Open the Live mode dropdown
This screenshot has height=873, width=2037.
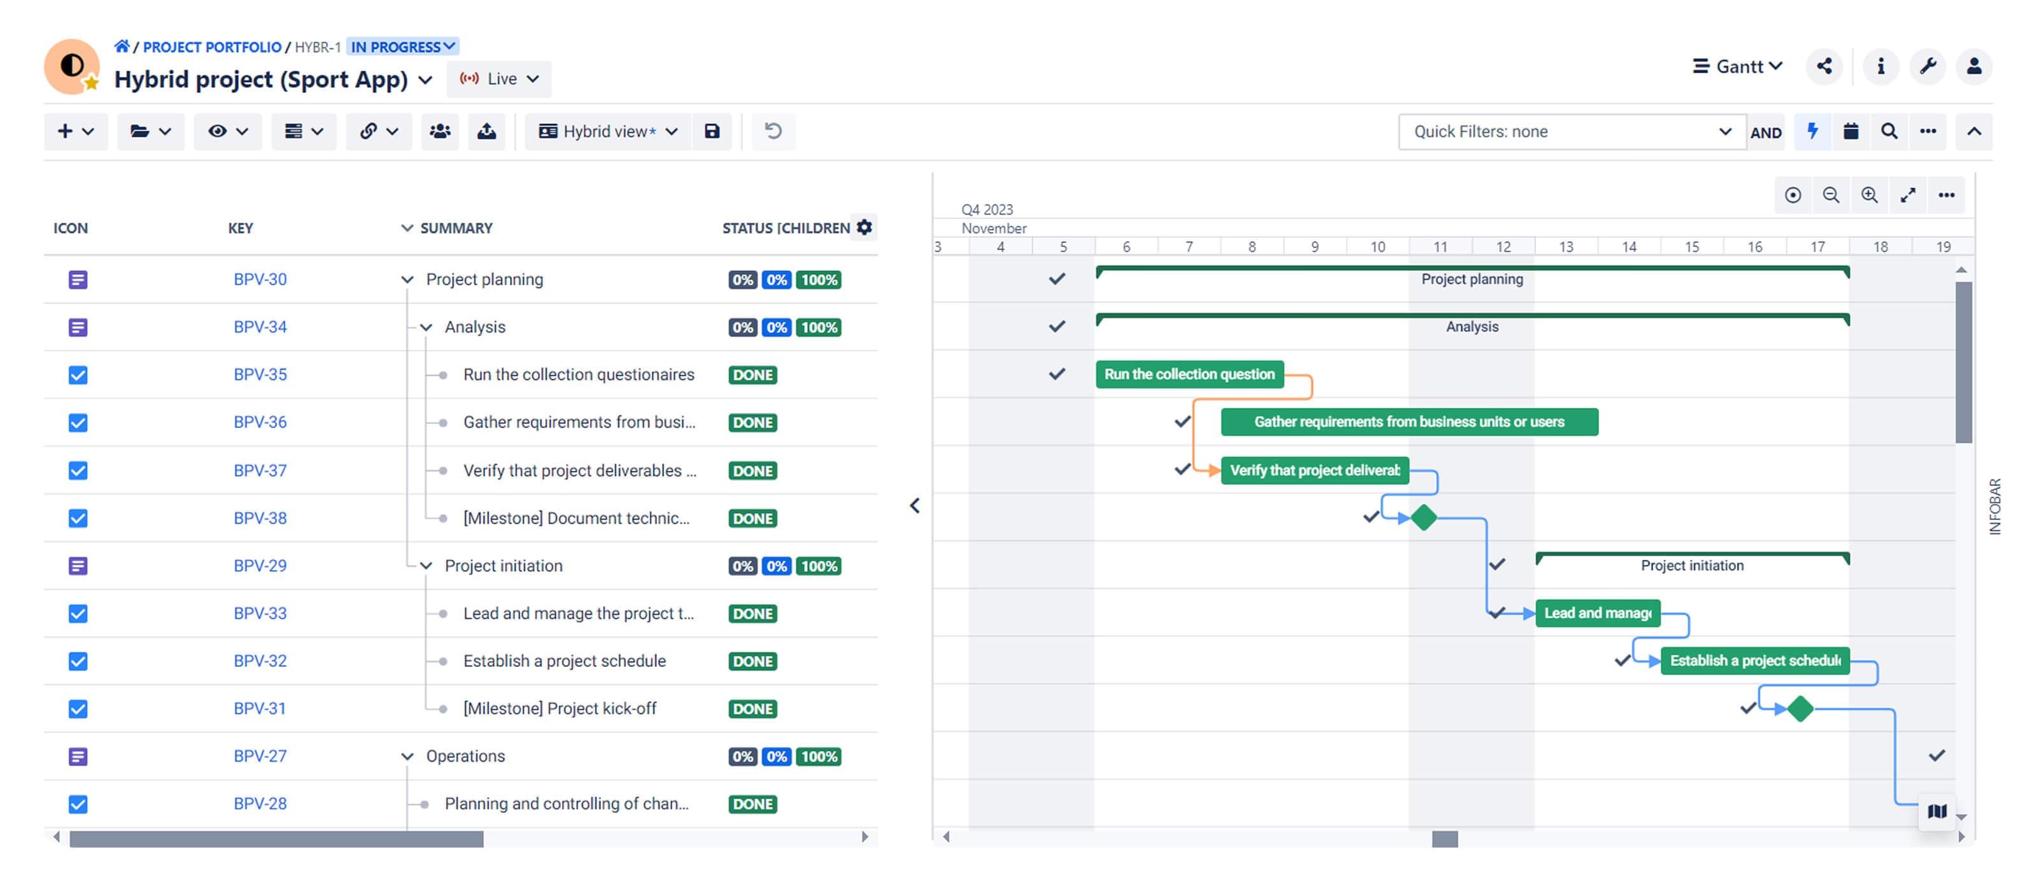coord(499,78)
